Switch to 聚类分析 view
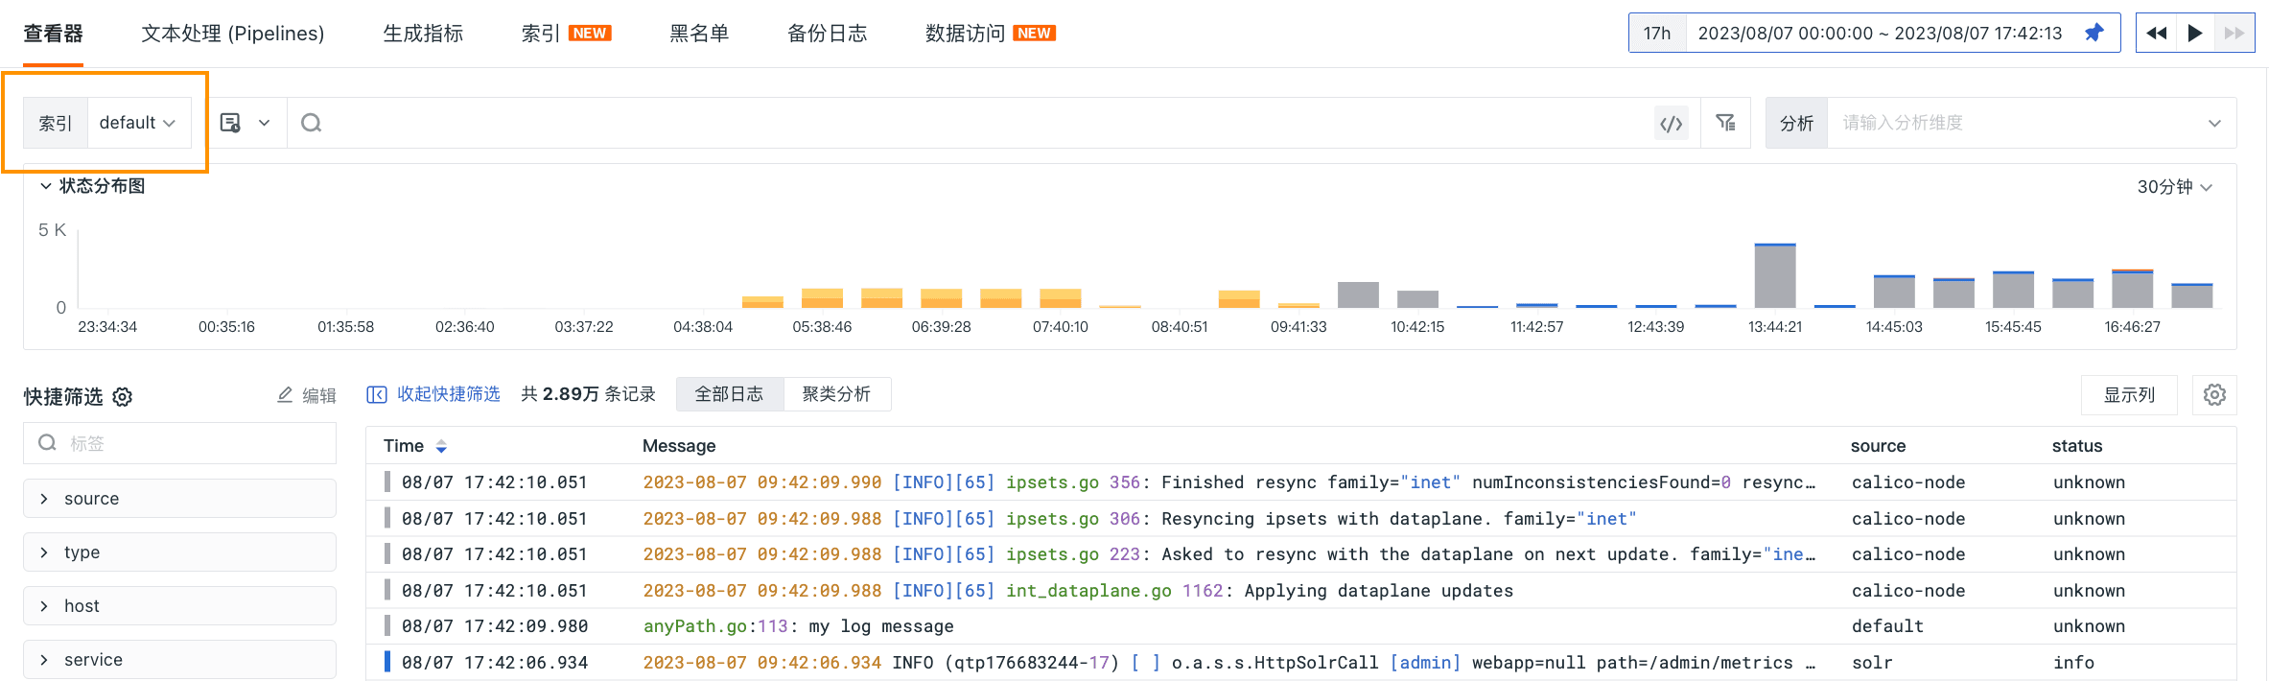The image size is (2269, 681). (x=836, y=394)
